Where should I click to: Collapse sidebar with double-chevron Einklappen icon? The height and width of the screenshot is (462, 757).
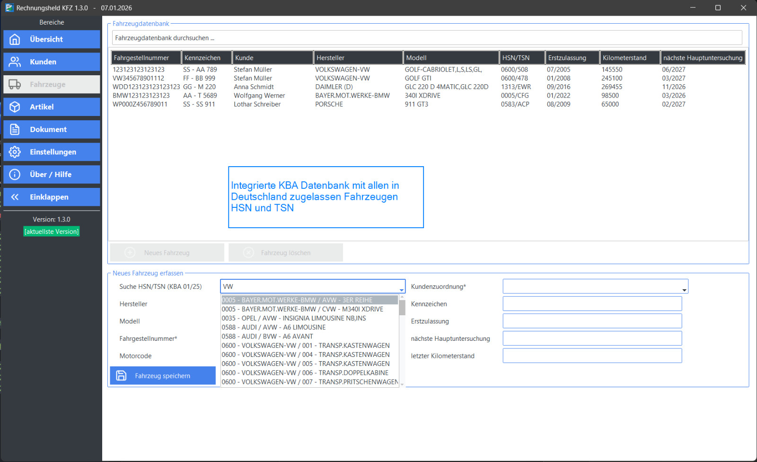(15, 197)
